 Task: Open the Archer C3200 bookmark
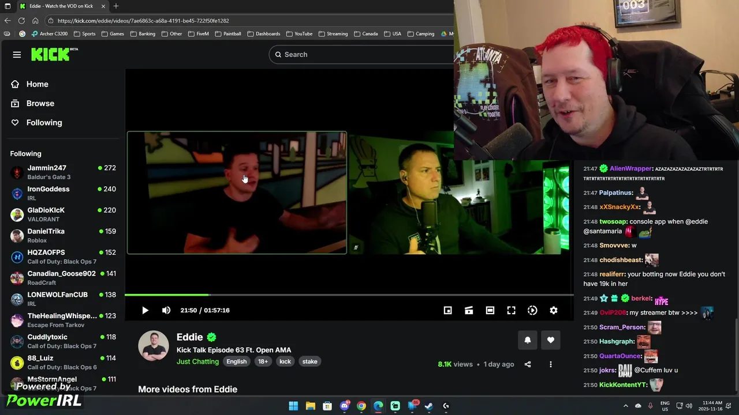[x=49, y=34]
